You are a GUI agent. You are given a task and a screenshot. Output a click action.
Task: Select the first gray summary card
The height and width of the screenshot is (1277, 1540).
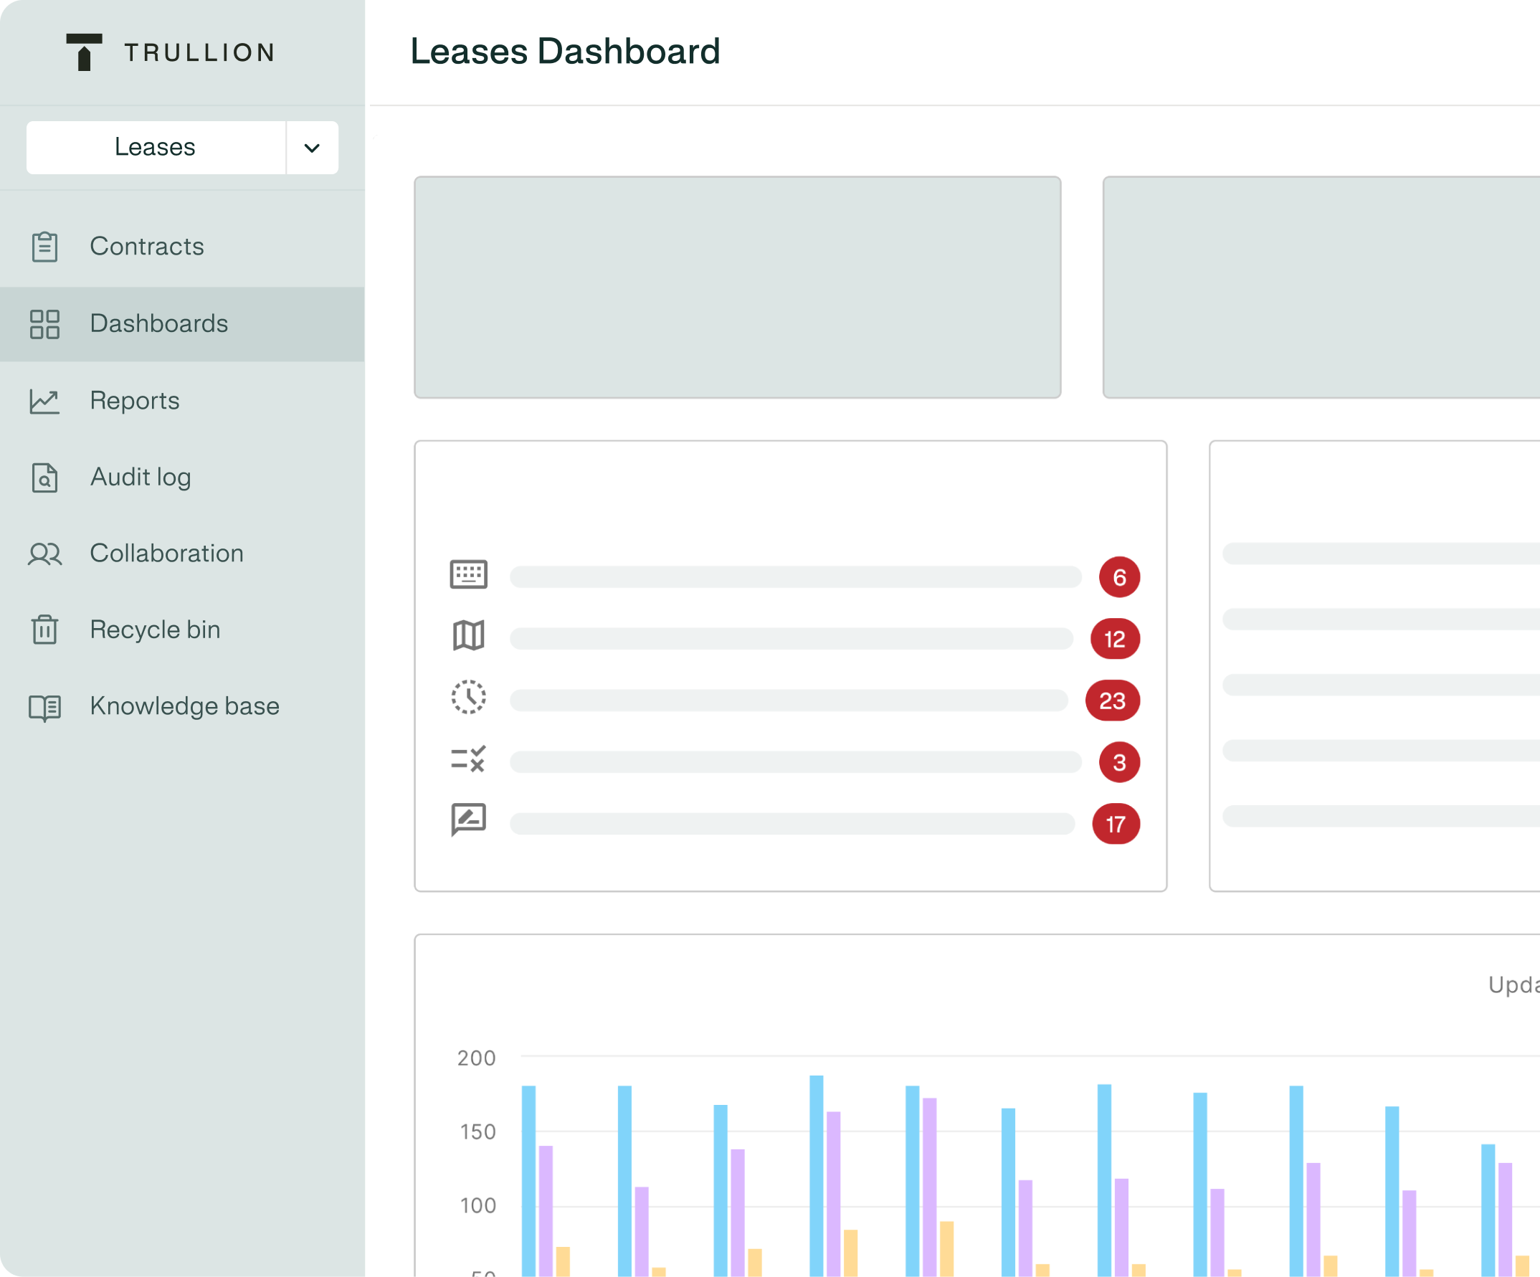[x=737, y=287]
